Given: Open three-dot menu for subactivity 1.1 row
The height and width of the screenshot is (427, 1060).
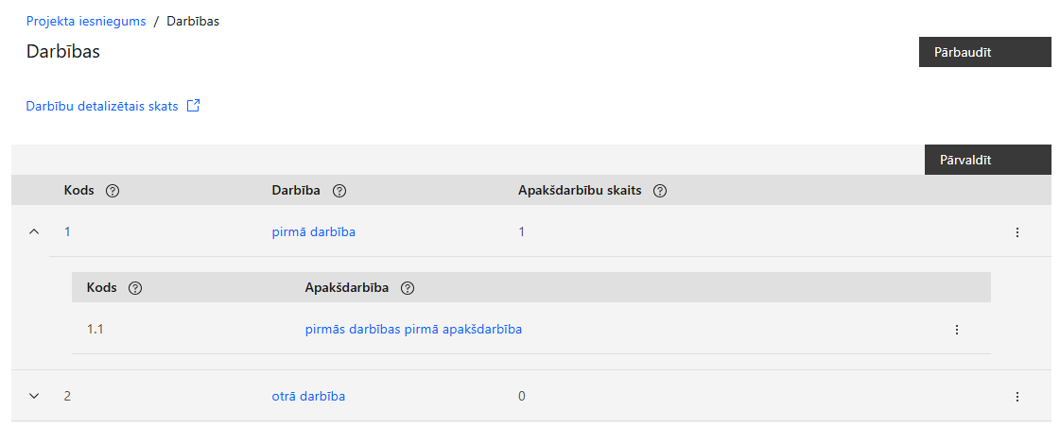Looking at the screenshot, I should click(957, 330).
